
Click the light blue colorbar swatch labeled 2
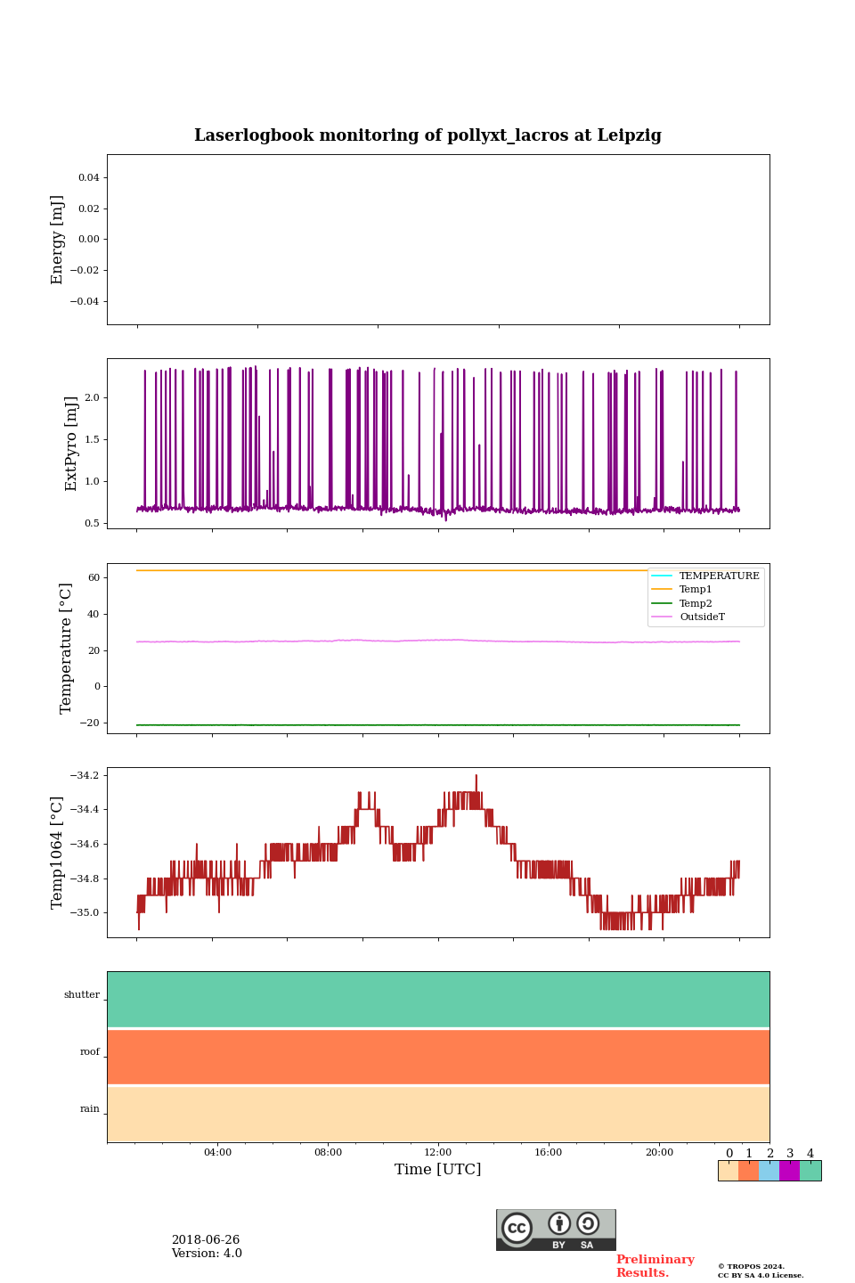coord(769,1171)
